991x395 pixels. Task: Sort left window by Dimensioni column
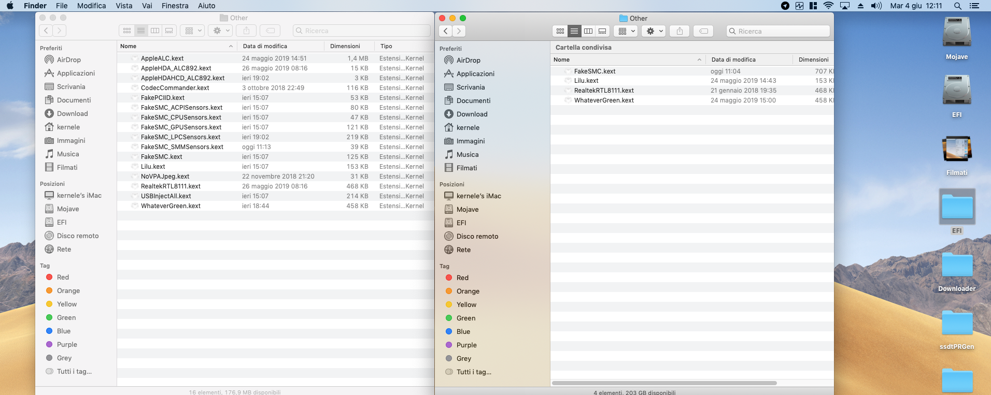(349, 46)
